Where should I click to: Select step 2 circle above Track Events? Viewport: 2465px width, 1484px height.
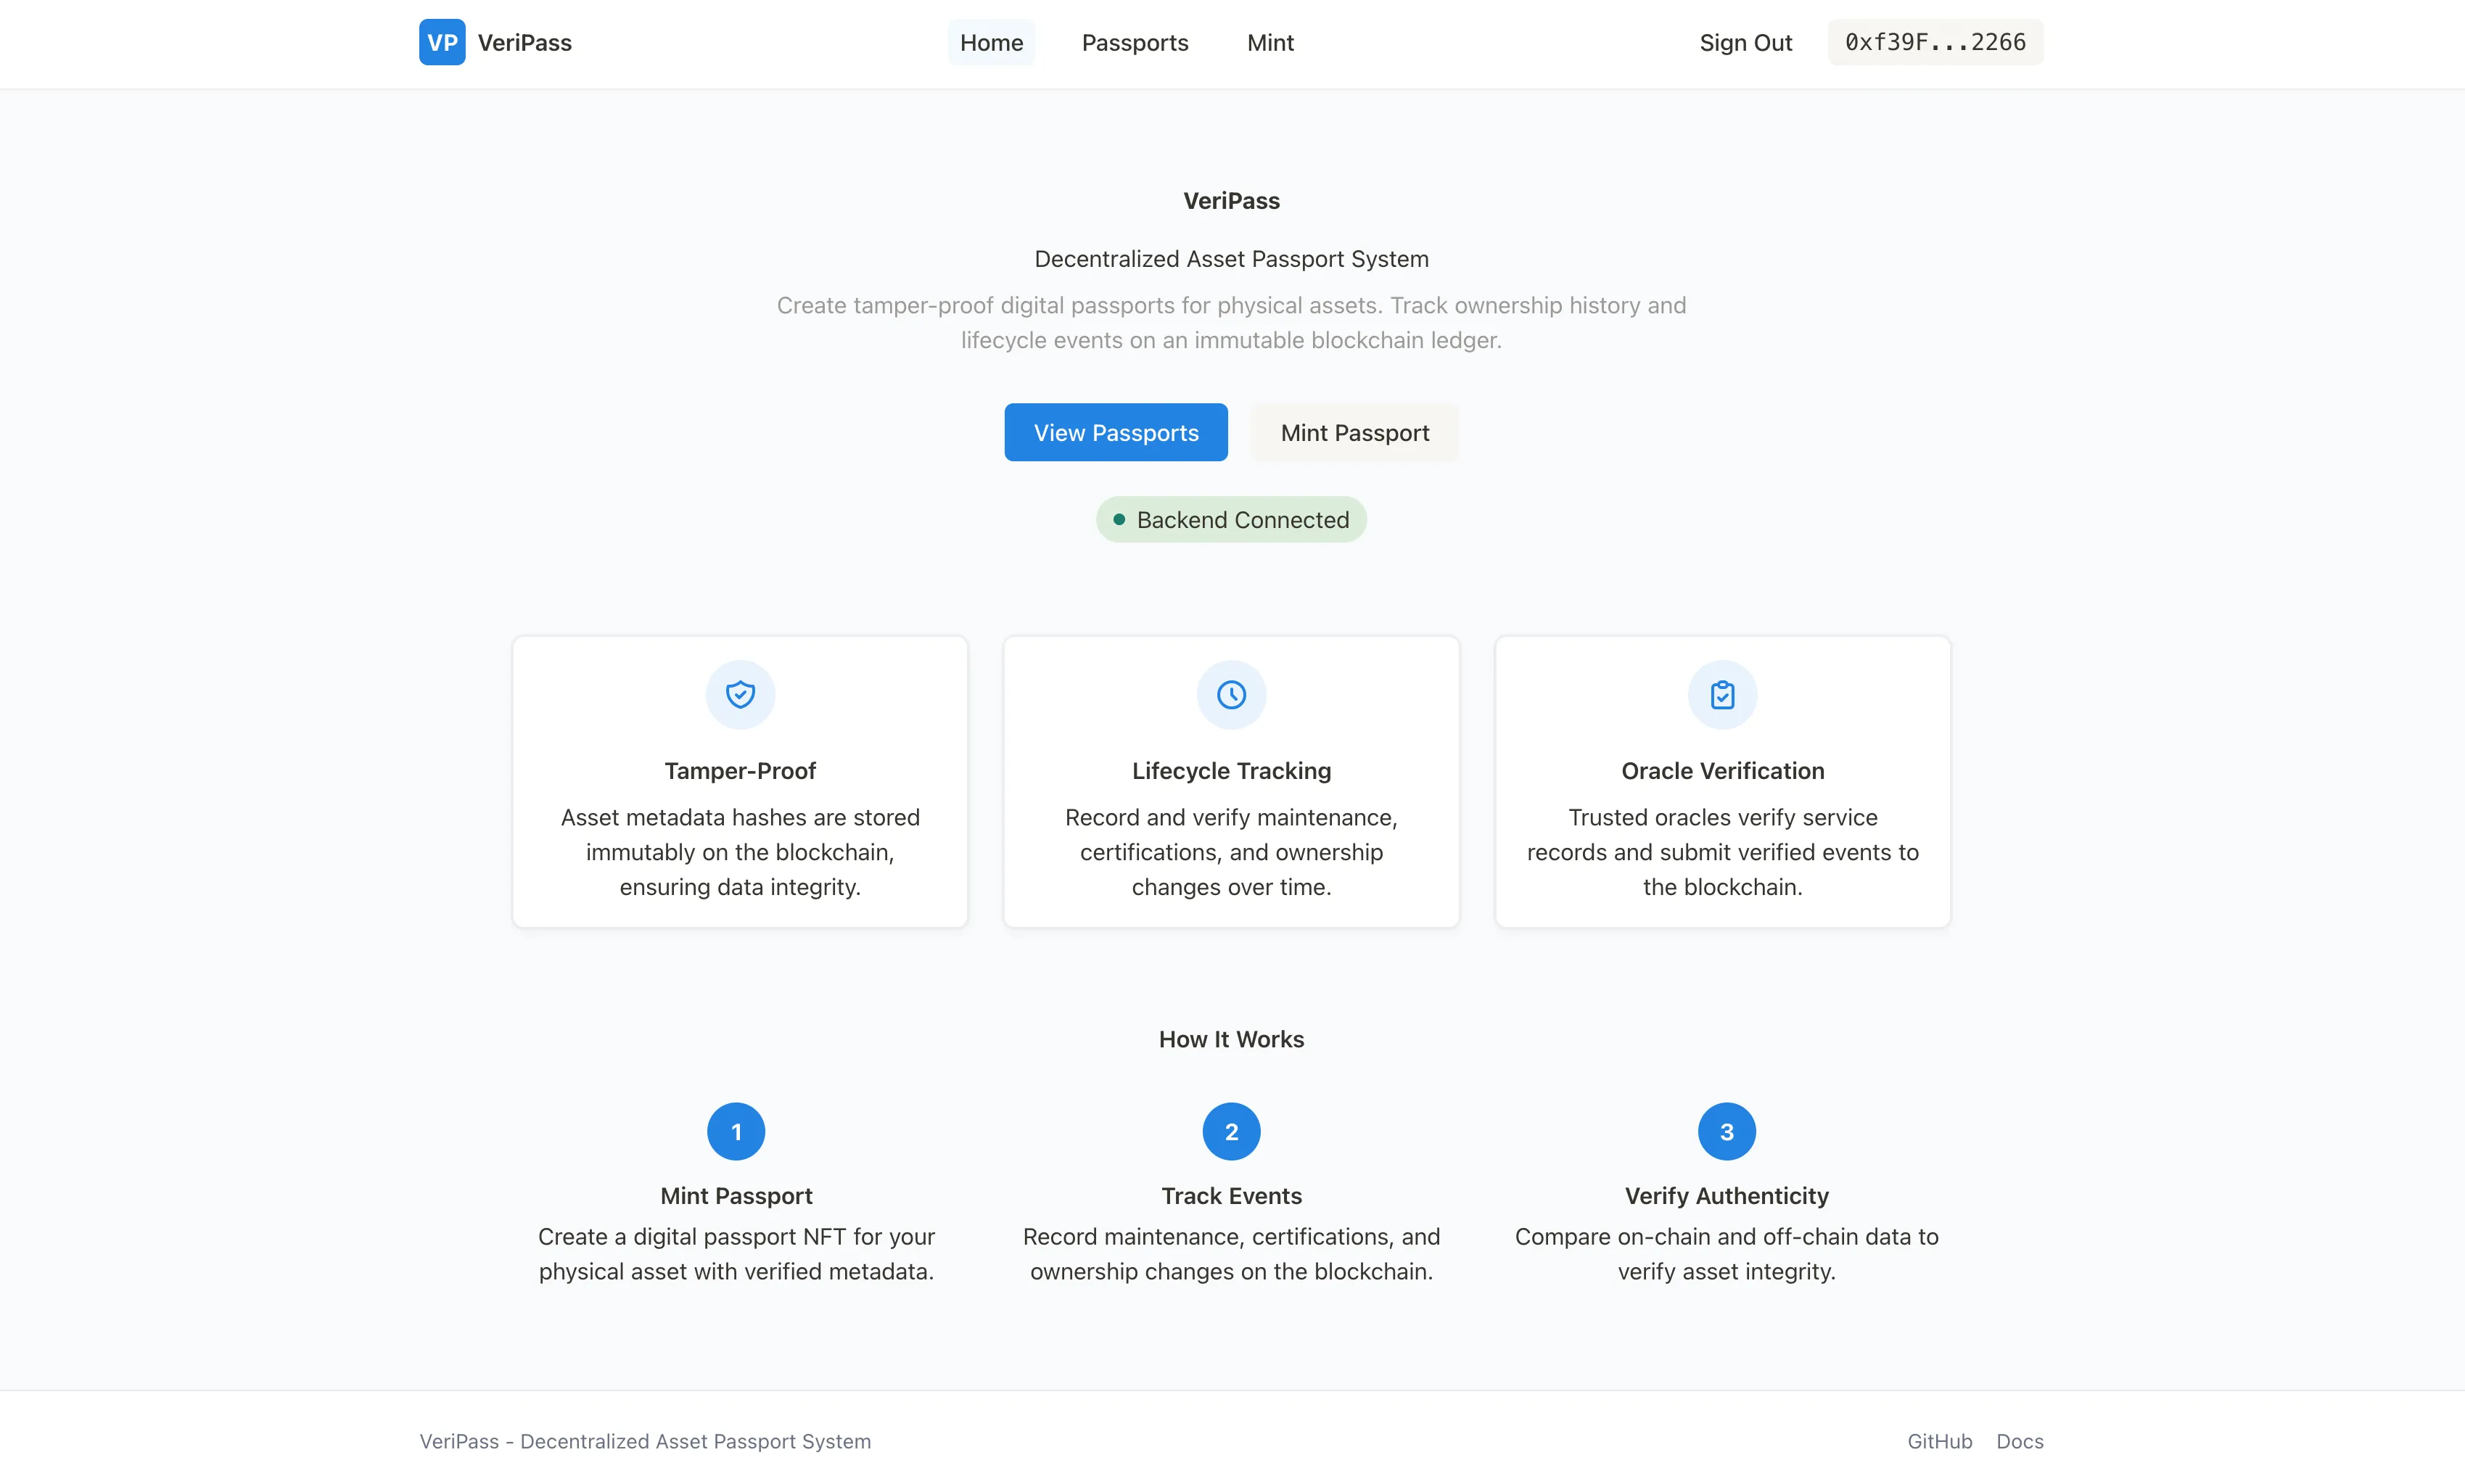[1230, 1131]
